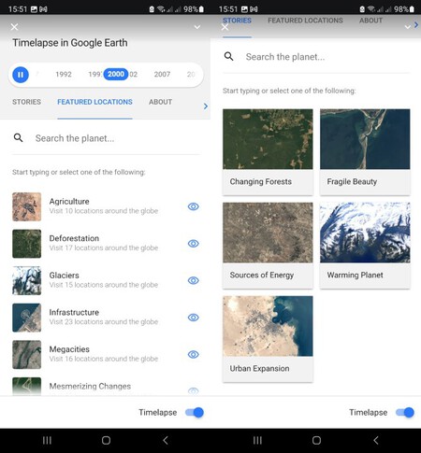Click the Warming Planet caption
Viewport: 421px width, 453px height.
356,275
